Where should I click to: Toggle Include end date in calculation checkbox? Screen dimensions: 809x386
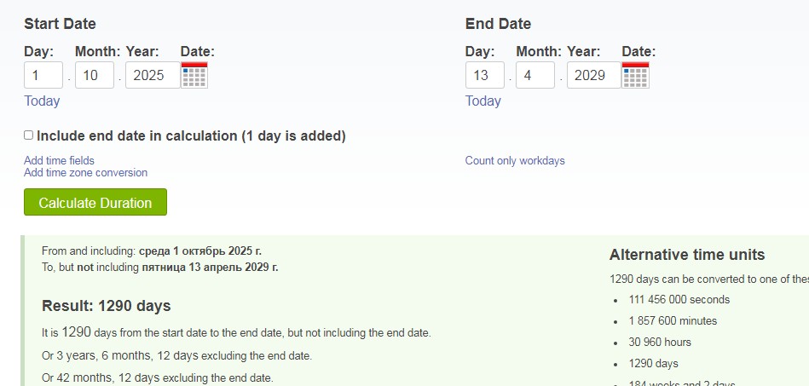28,135
